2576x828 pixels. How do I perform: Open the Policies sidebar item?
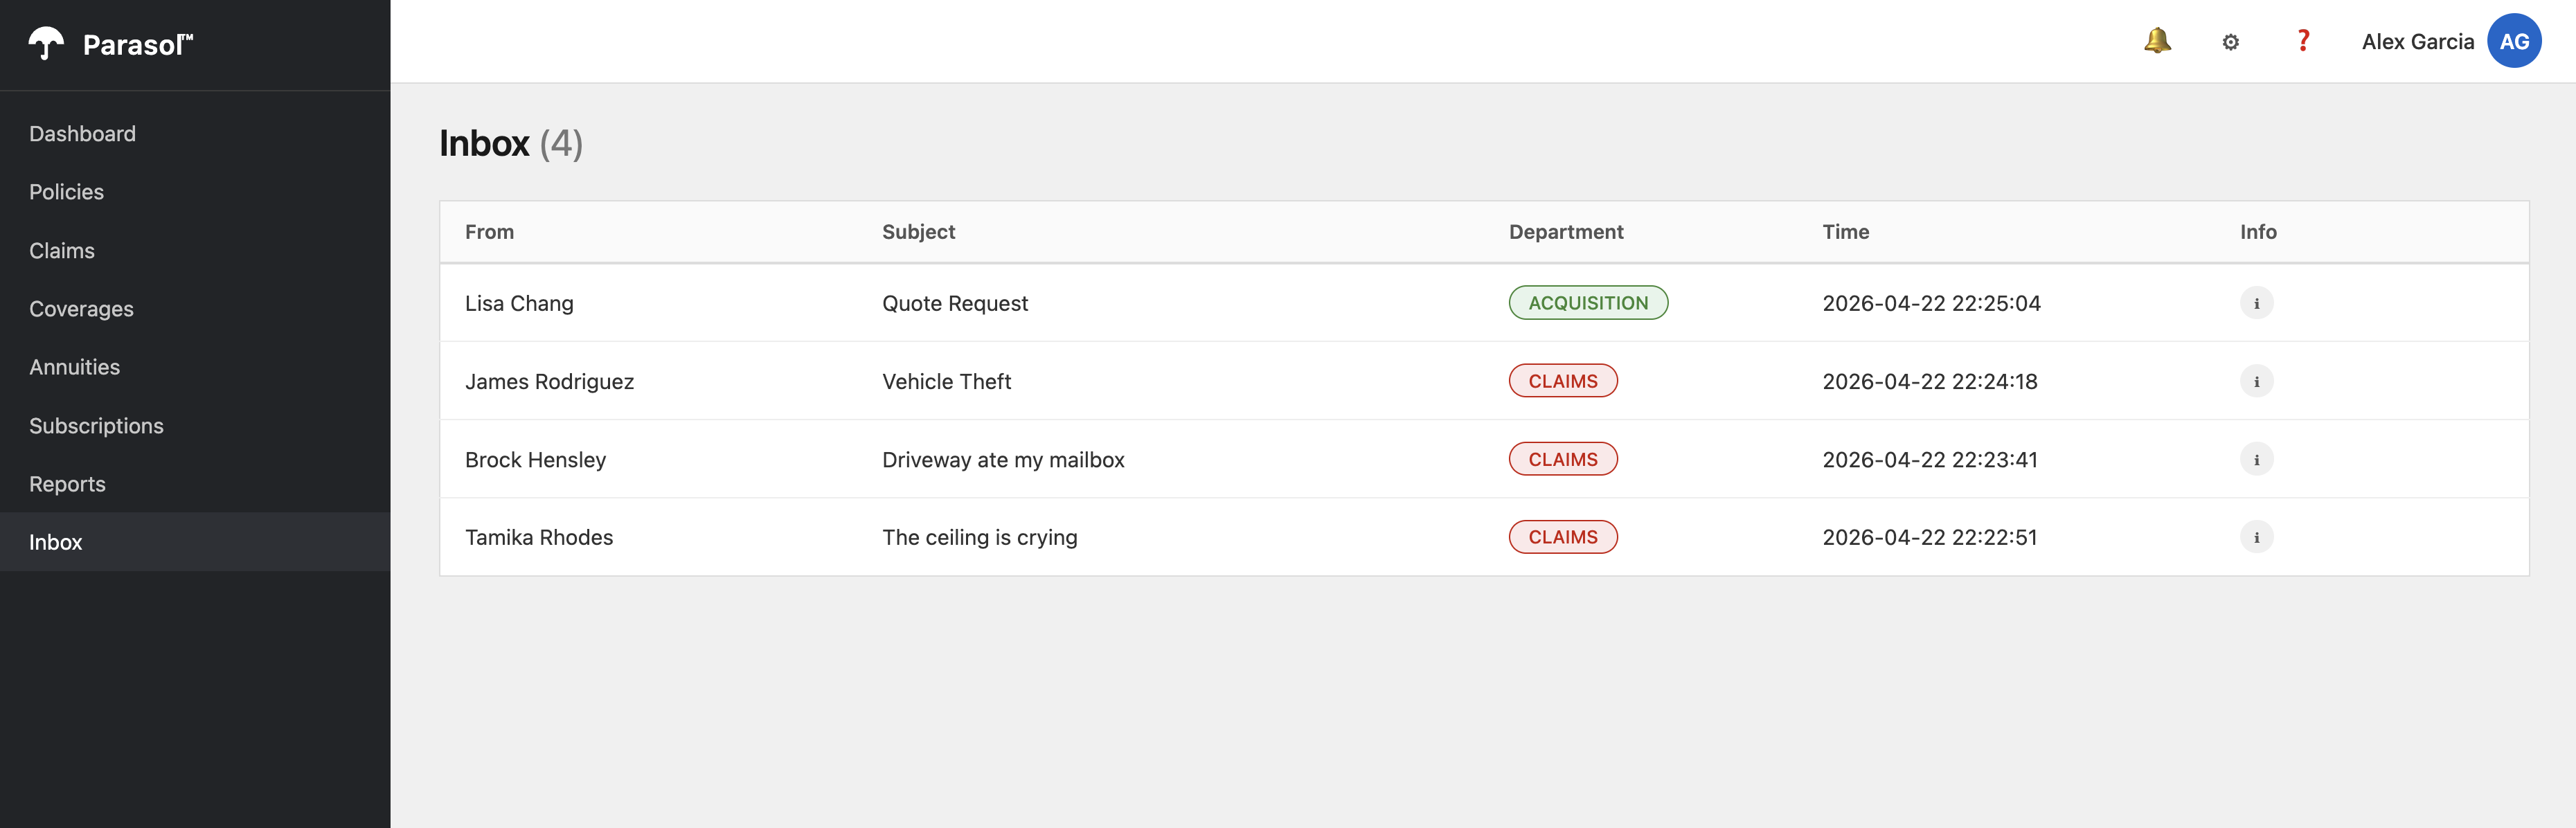pos(66,192)
